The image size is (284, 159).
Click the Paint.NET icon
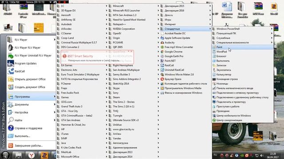(x=162, y=61)
